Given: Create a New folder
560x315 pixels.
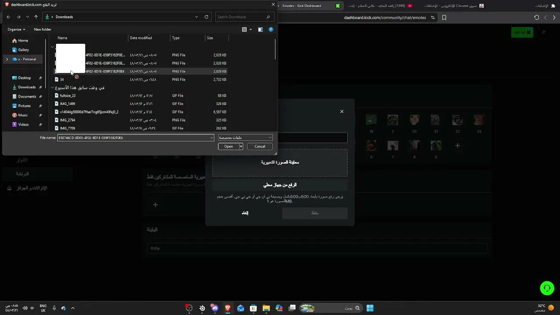Looking at the screenshot, I should pos(42,29).
